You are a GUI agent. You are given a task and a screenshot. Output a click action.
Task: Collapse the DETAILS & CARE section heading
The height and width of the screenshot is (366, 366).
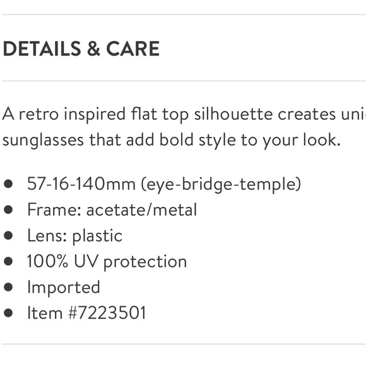click(x=81, y=49)
